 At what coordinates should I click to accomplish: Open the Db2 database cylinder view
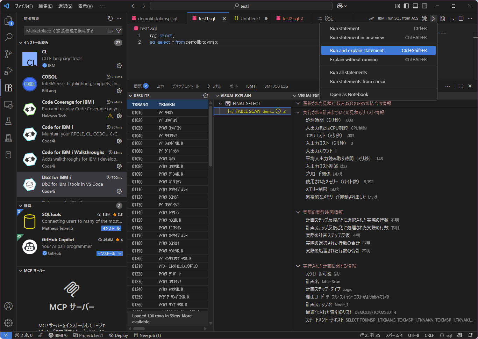(8, 155)
